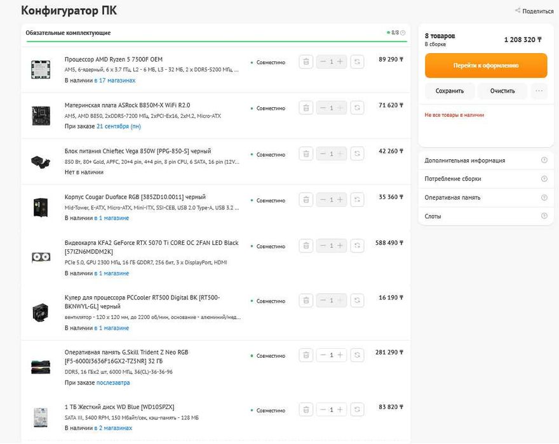Decrease quantity of Ryzen 5 7500F processor
559x444 pixels.
(323, 62)
